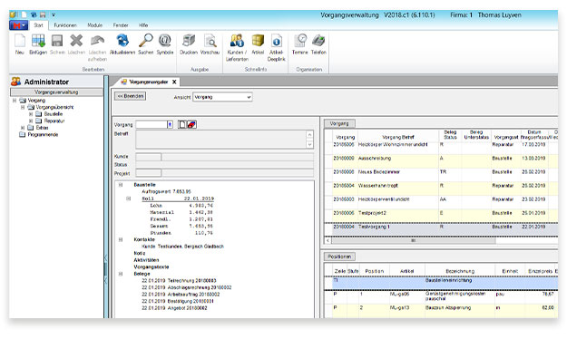Collapse the Vorgang tree node
Image resolution: width=567 pixels, height=339 pixels.
[x=15, y=101]
